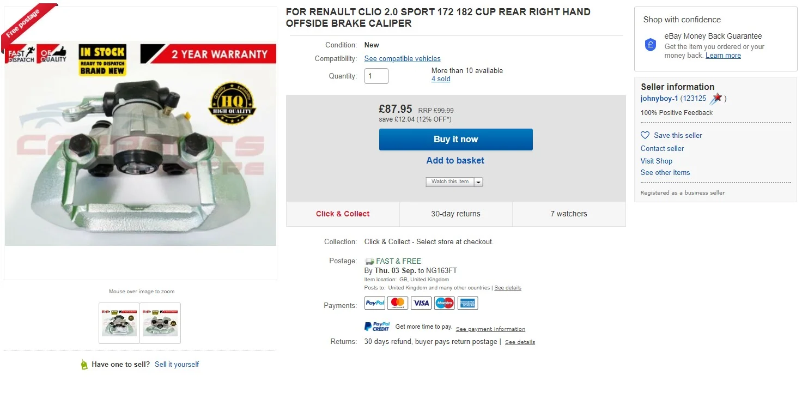Click the seller feedback star icon
808x393 pixels.
716,99
